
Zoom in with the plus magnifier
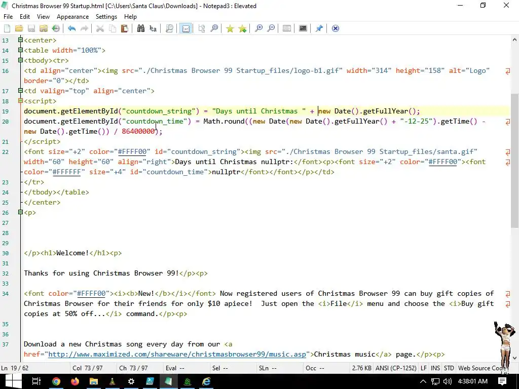tap(258, 28)
